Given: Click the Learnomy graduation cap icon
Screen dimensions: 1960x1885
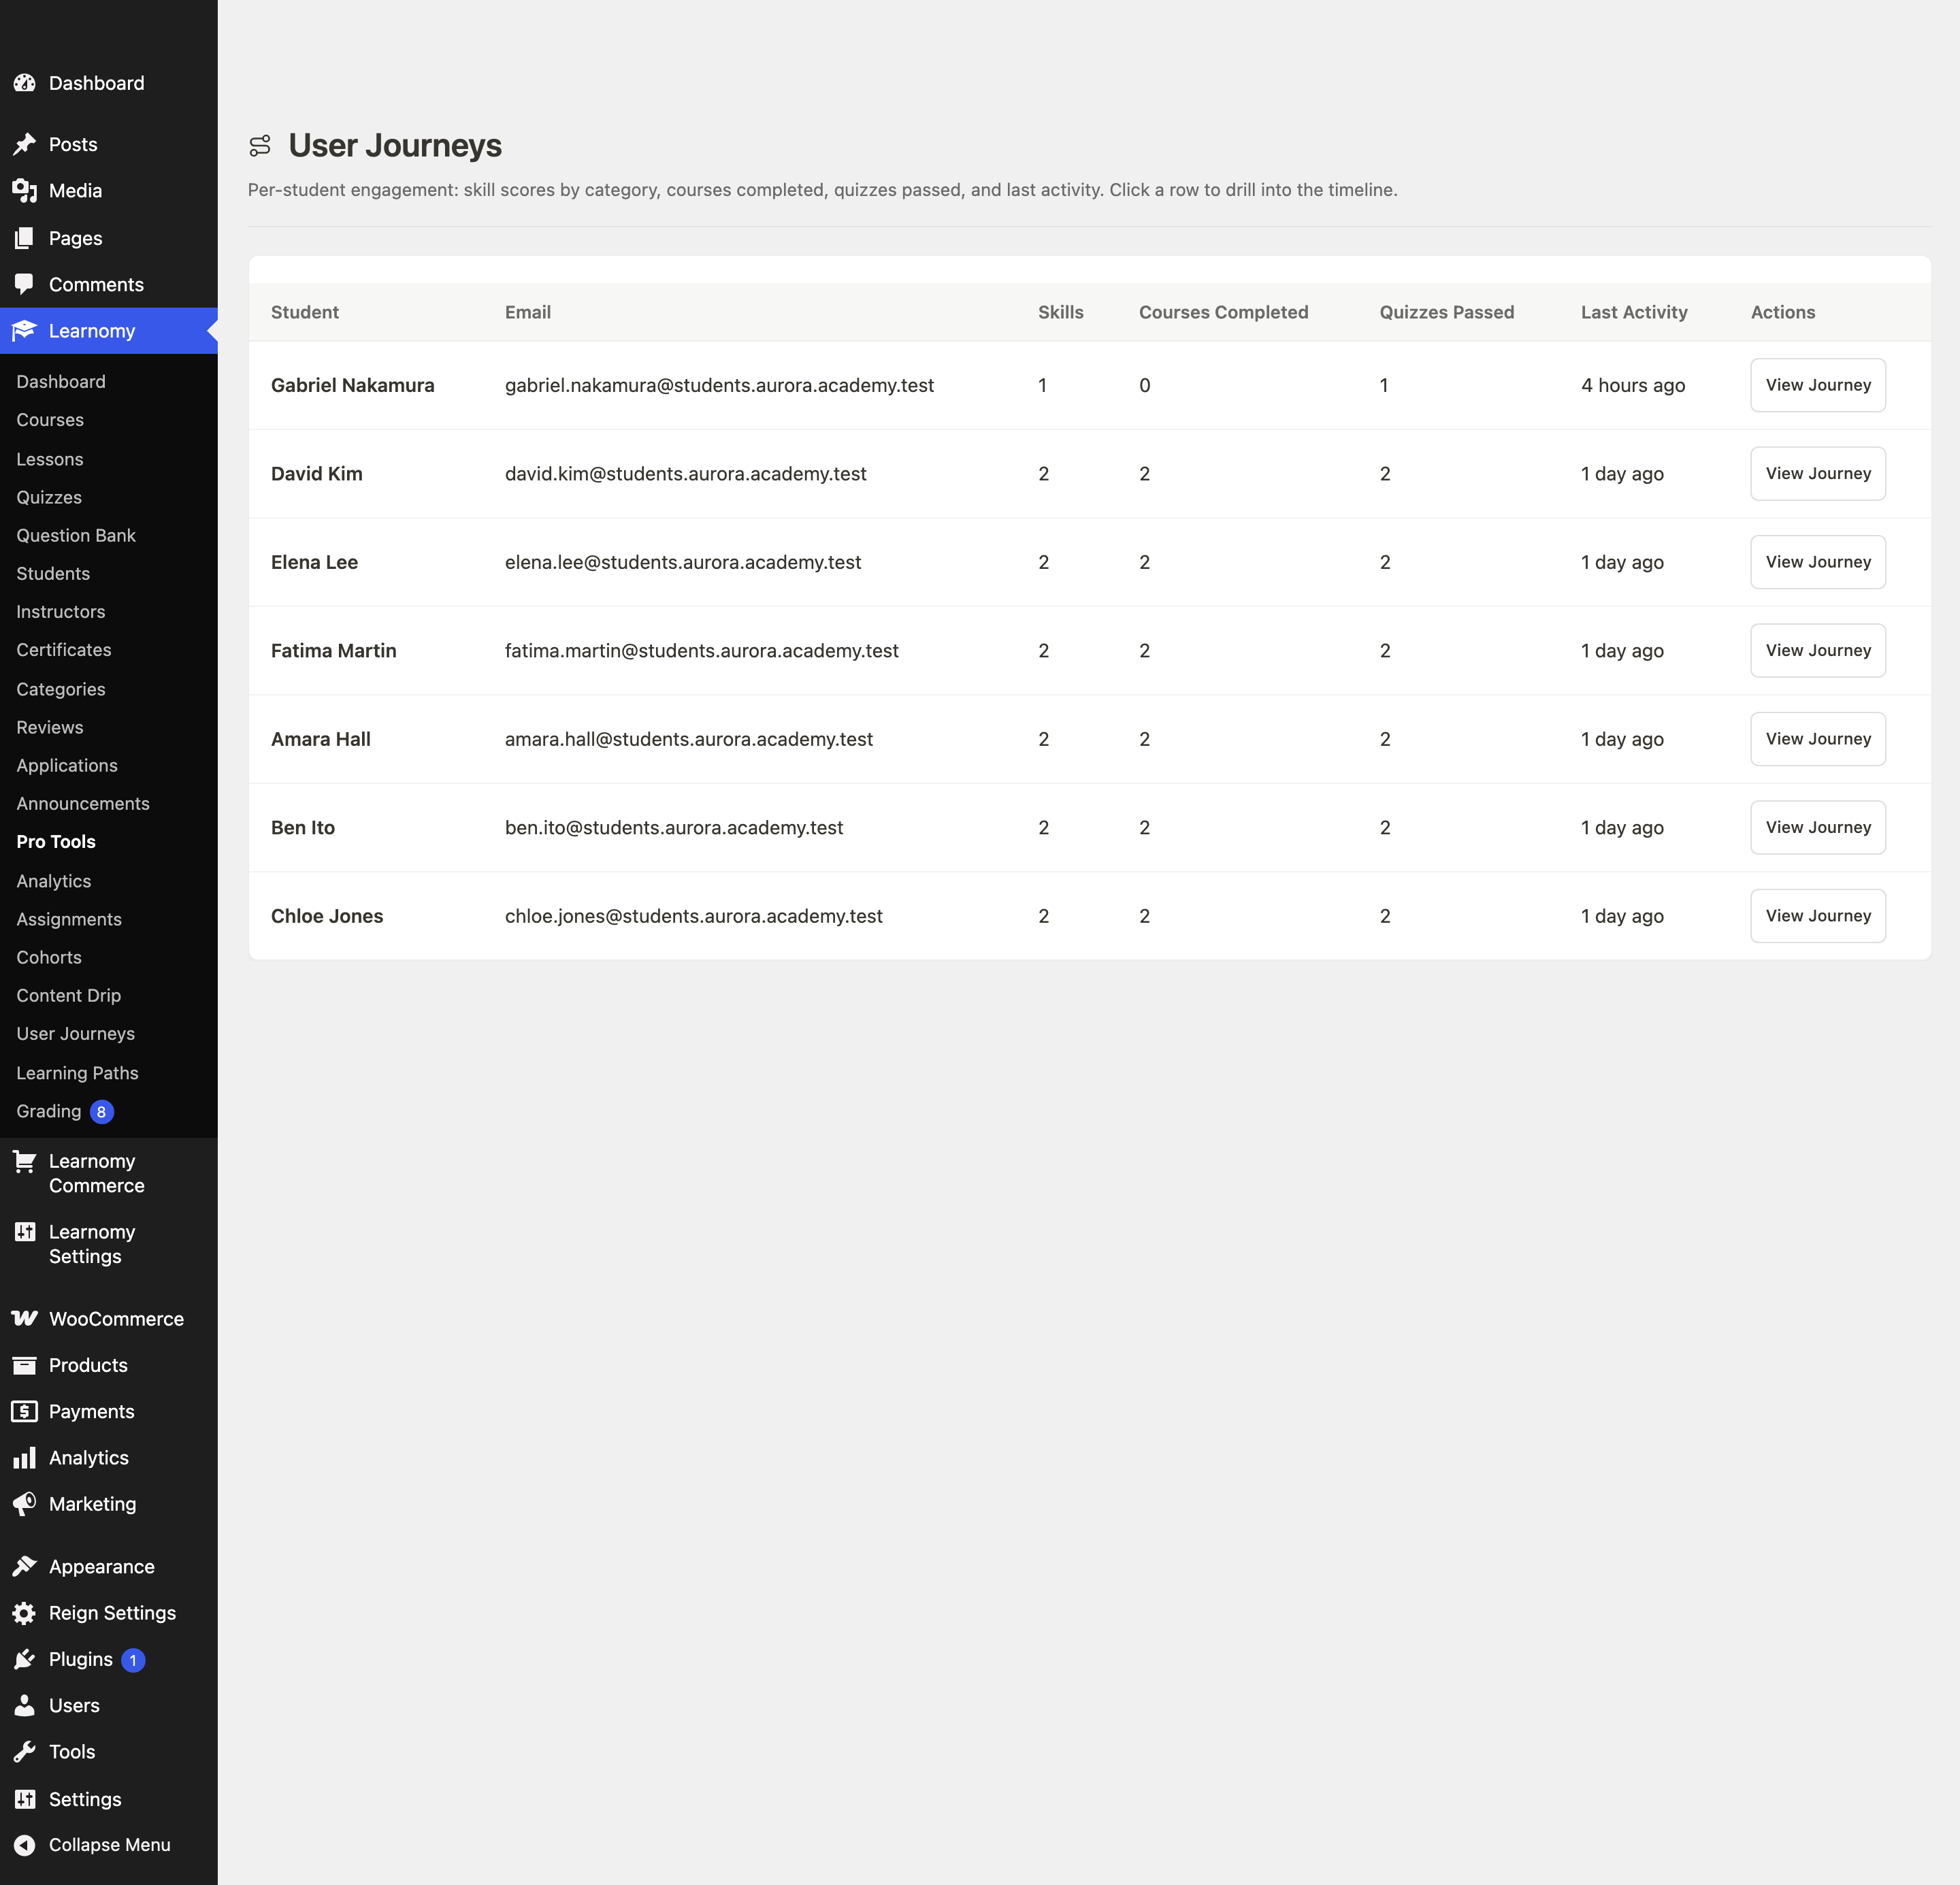Looking at the screenshot, I should pyautogui.click(x=25, y=330).
